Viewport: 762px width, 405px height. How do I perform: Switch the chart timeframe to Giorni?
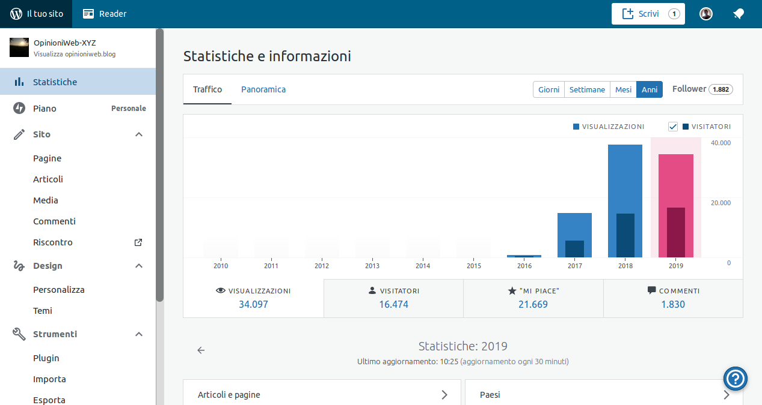[x=548, y=89]
